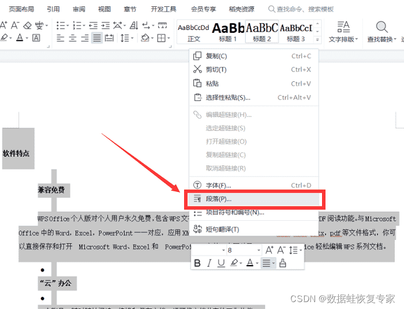Viewport: 404px width, 309px height.
Task: Switch to the 视图 tab
Action: click(104, 9)
